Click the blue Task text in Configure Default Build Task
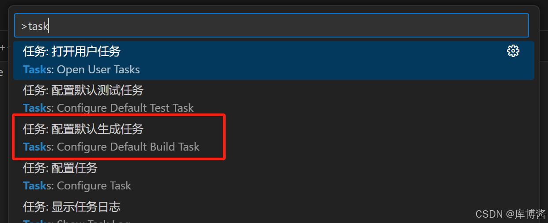Viewport: 548px width, 223px height. [x=34, y=147]
